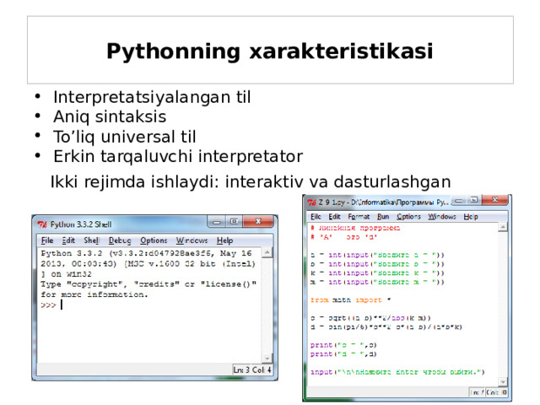This screenshot has width=540, height=405.
Task: Click the 'Type "copyright"' line in Shell
Action: 148,284
